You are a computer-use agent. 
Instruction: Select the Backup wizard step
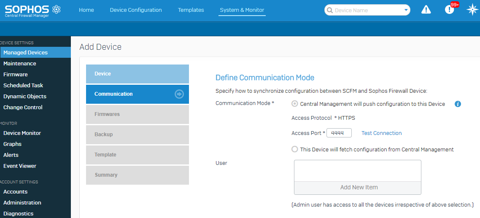138,135
